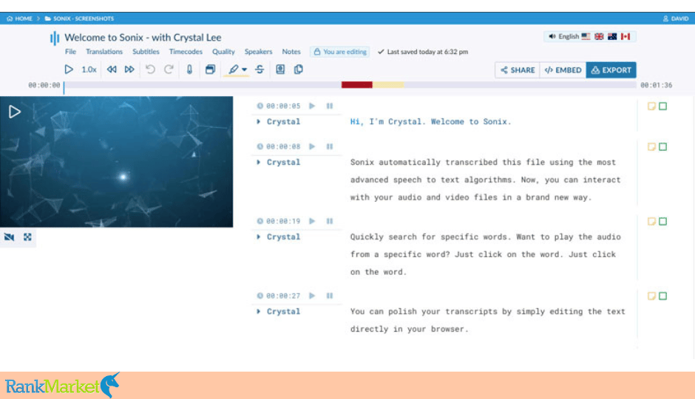Pause the paragraph at 00:00:08
695x399 pixels.
(329, 146)
